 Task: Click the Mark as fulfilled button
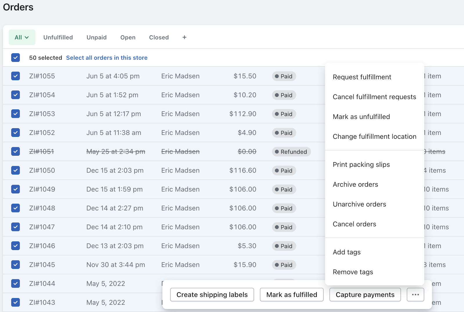291,295
